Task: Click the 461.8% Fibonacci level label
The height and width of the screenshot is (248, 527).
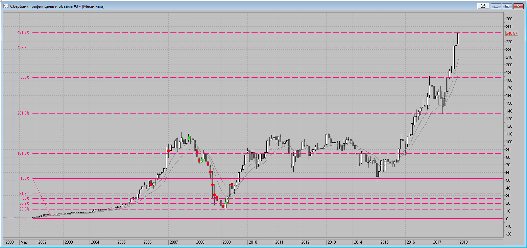Action: point(23,32)
